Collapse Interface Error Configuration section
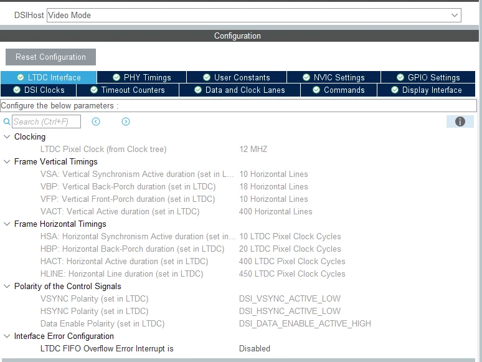This screenshot has height=362, width=482. click(7, 336)
